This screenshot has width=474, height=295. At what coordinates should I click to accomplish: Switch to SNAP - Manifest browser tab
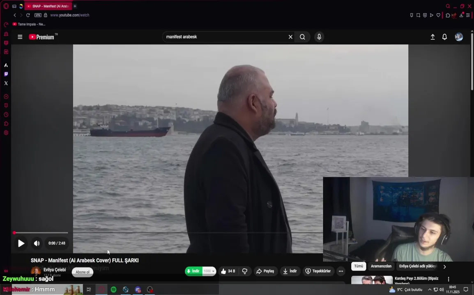(48, 6)
